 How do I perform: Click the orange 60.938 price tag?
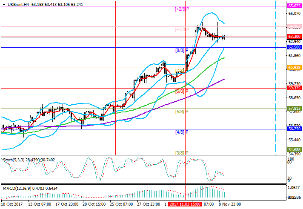point(294,68)
